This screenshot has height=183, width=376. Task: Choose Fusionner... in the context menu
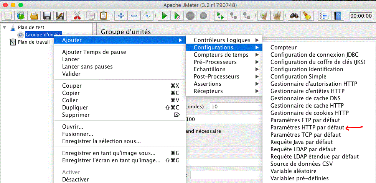click(x=120, y=134)
